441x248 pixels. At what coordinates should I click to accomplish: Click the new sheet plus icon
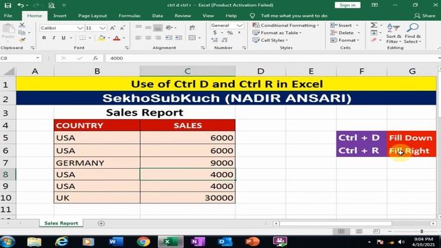click(x=101, y=223)
